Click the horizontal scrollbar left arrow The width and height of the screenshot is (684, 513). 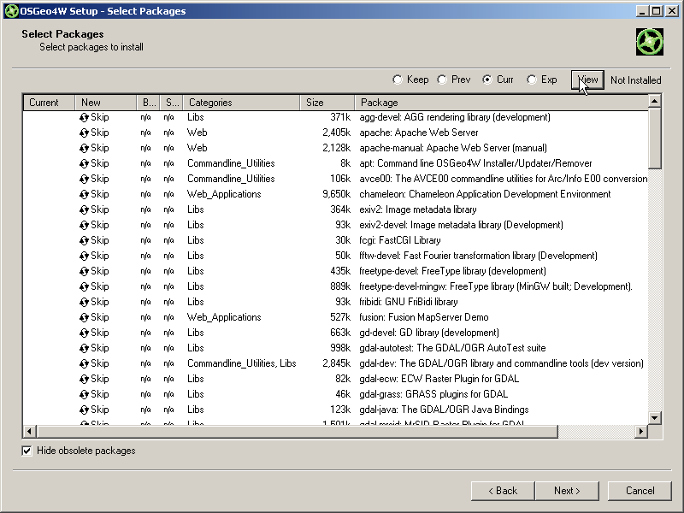29,432
